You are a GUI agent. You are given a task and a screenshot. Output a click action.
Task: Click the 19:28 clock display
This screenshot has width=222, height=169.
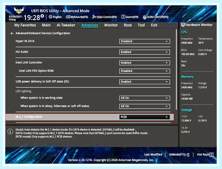[x=32, y=18]
